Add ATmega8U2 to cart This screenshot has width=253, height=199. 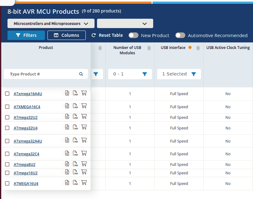click(84, 164)
